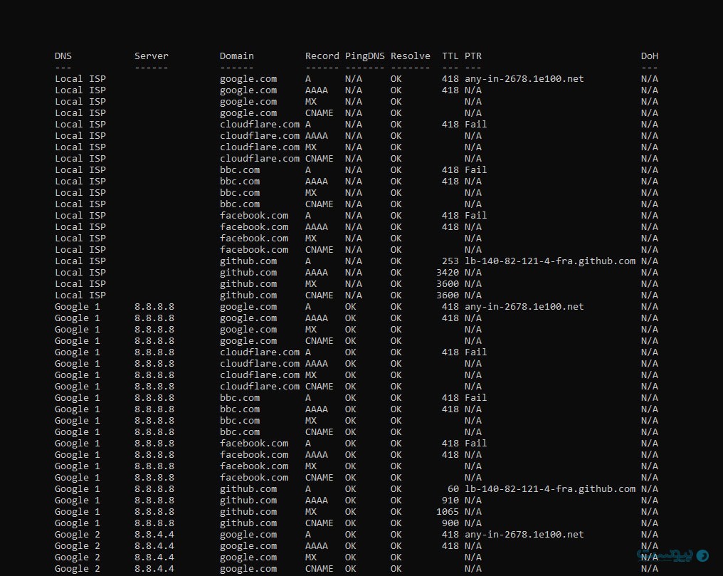
Task: Select the TTL value 253
Action: tap(450, 261)
